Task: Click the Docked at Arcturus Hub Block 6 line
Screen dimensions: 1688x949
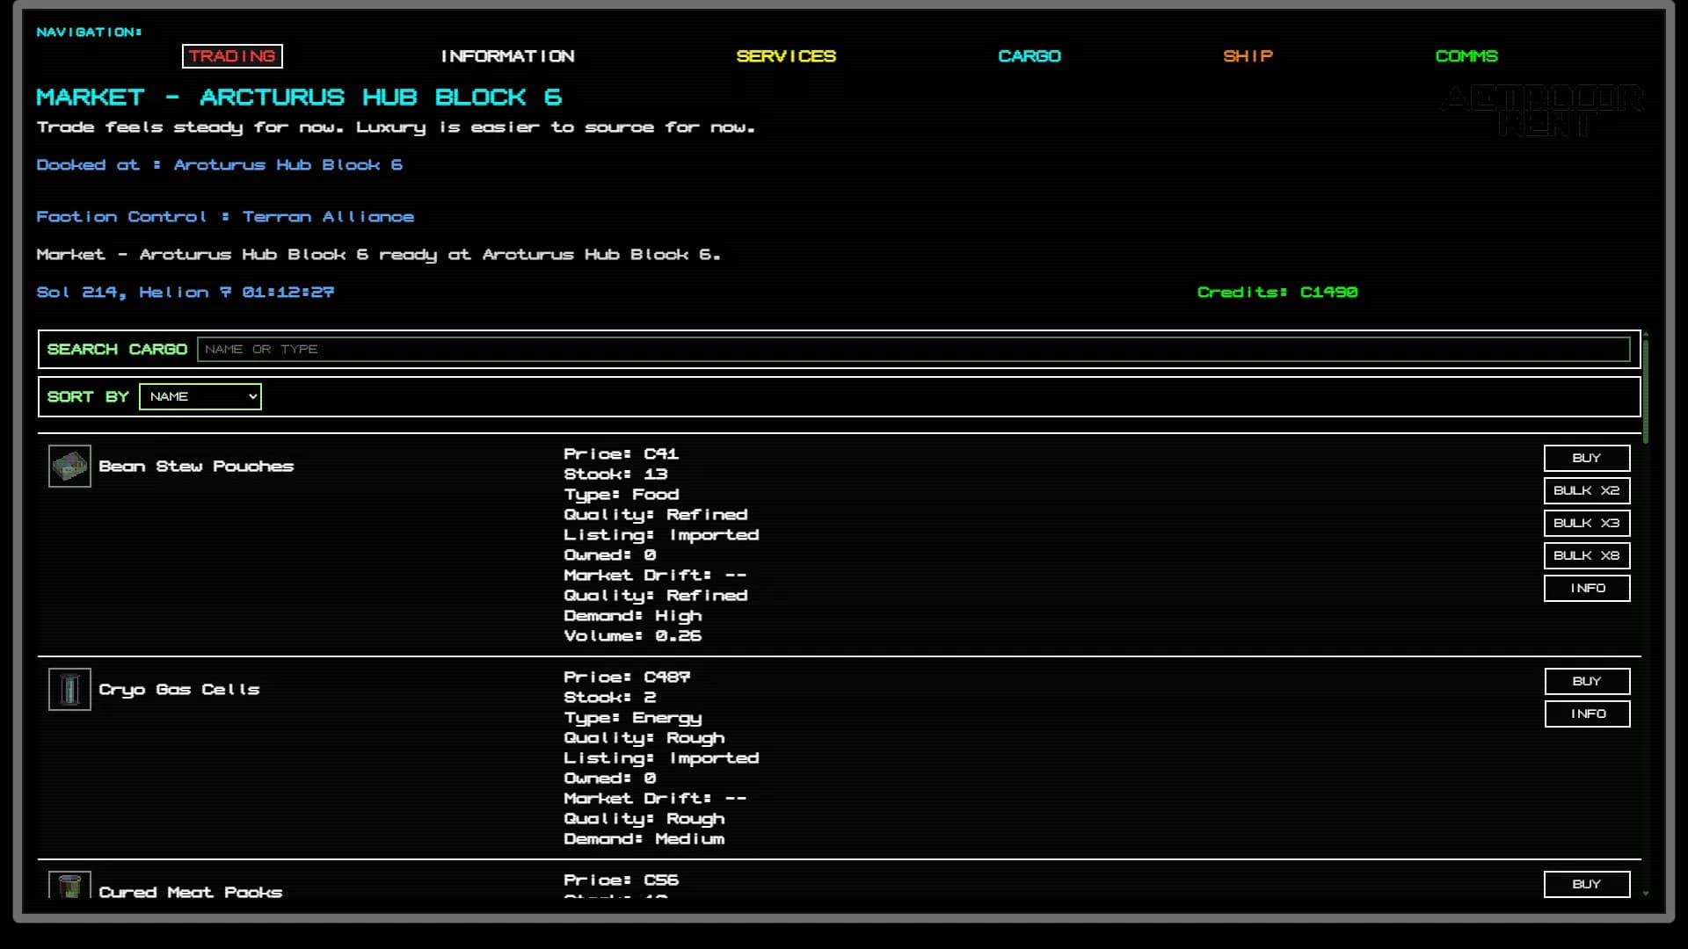Action: tap(220, 164)
